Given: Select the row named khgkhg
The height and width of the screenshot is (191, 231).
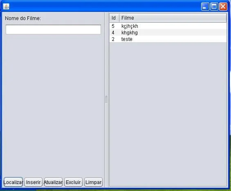Looking at the screenshot, I should point(168,33).
